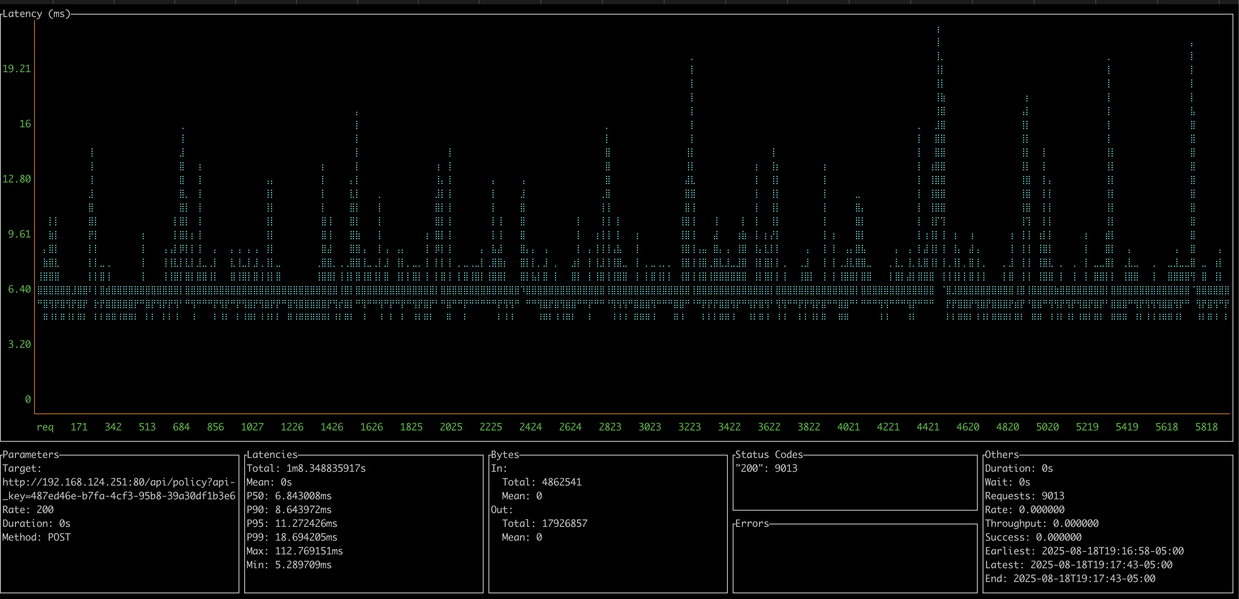1239x599 pixels.
Task: Select the Others panel title
Action: pyautogui.click(x=1002, y=454)
